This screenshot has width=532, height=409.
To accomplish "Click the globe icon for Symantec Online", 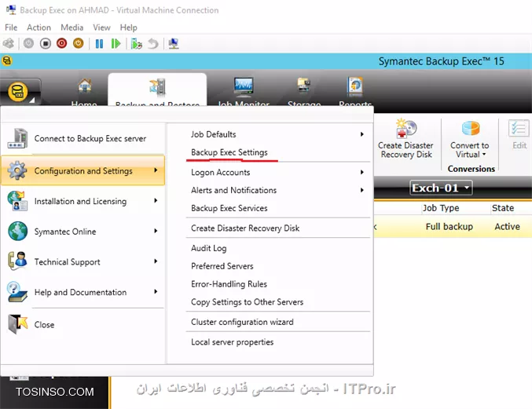I will coord(17,231).
